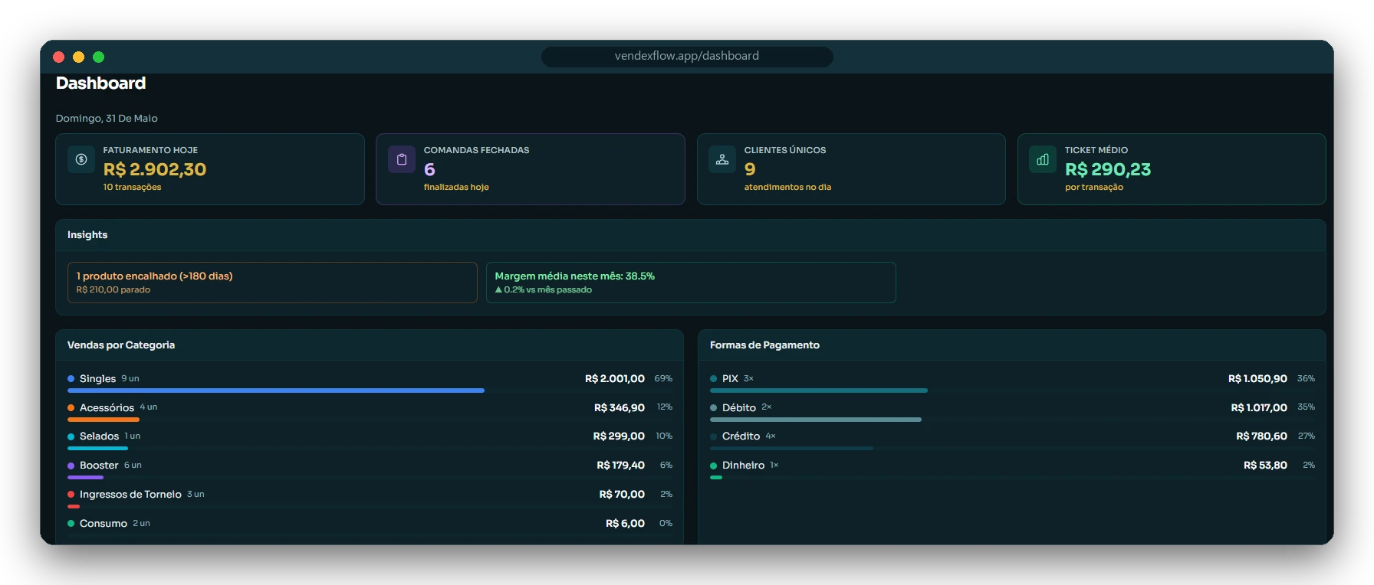Click the 'R$ 210,00 parado' text
This screenshot has height=585, width=1374.
pyautogui.click(x=113, y=289)
